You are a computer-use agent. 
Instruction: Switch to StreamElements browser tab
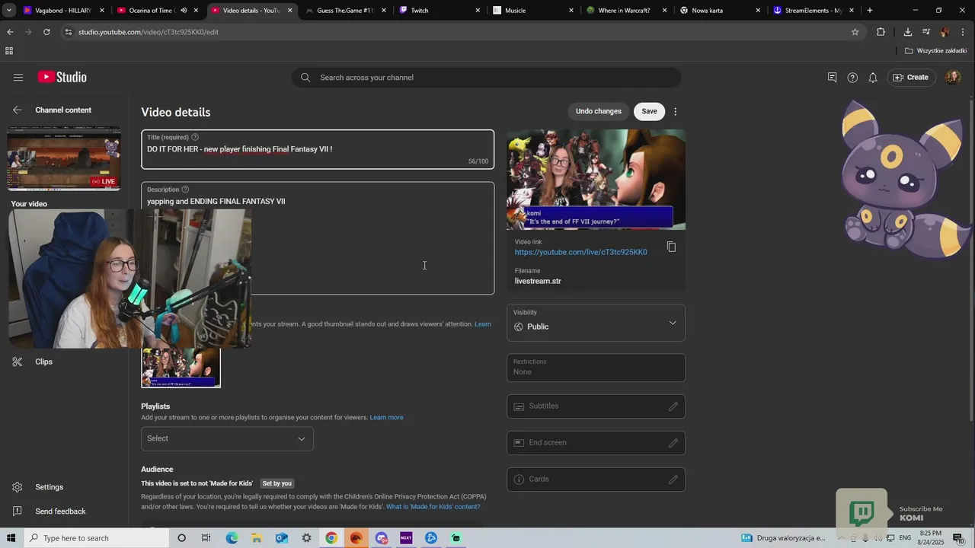click(x=810, y=11)
